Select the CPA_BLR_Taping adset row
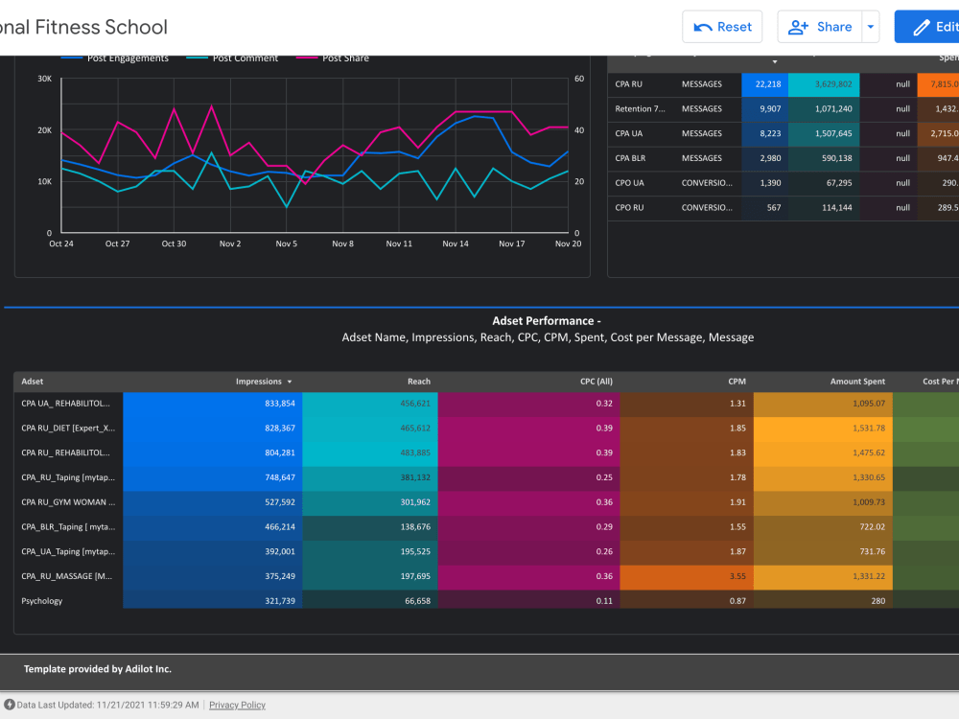This screenshot has width=959, height=719. [x=486, y=527]
